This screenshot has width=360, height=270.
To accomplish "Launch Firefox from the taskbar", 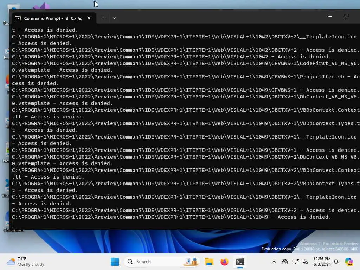I will tap(224, 262).
